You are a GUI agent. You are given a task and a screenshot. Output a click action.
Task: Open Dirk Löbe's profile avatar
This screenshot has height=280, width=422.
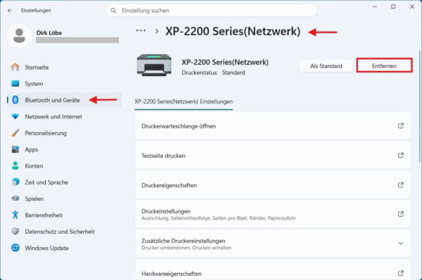coord(19,36)
